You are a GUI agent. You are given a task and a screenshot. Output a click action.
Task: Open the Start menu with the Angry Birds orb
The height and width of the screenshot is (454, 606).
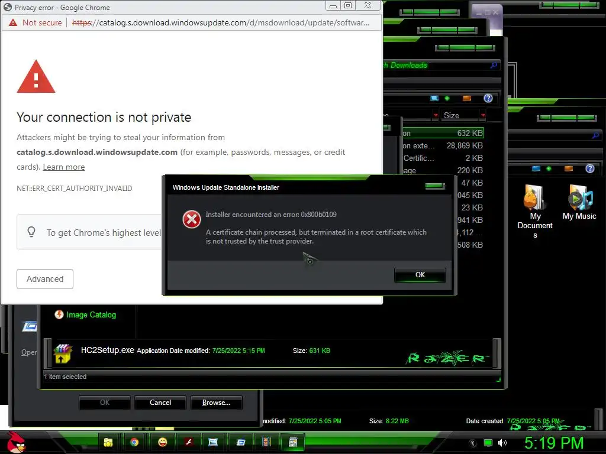(x=15, y=442)
